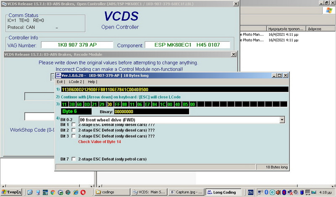Click the NE-Tech icon in LCode title bar

pos(58,76)
